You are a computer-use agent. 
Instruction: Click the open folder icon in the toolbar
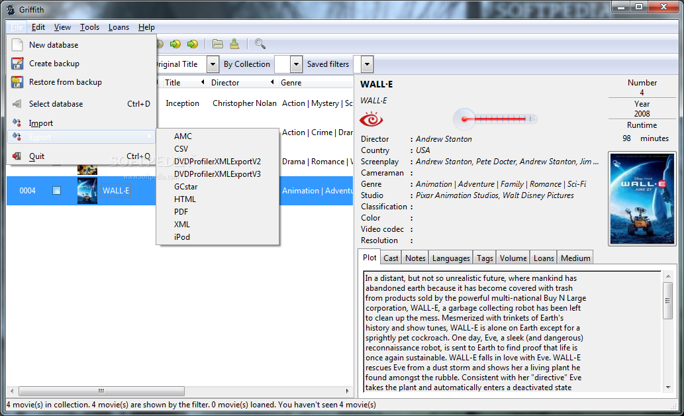coord(217,44)
